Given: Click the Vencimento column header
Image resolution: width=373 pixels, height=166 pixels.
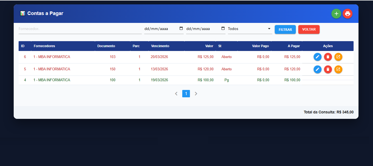Looking at the screenshot, I should 160,46.
